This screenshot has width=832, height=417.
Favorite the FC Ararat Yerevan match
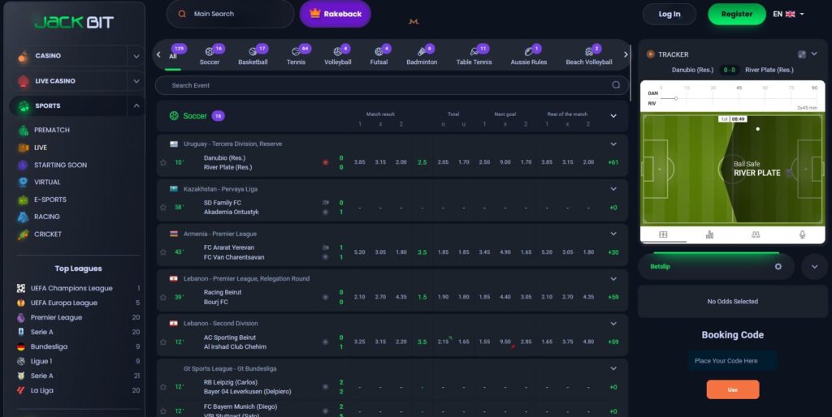click(x=162, y=252)
